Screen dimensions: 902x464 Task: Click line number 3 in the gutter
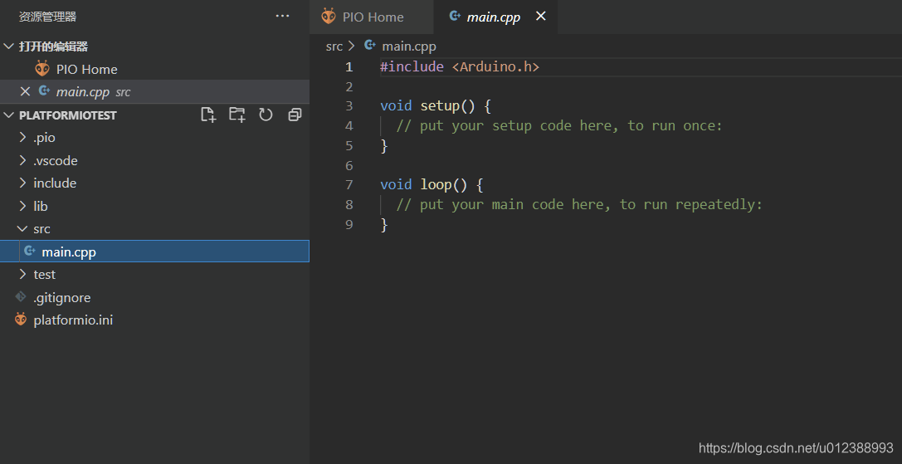(349, 106)
